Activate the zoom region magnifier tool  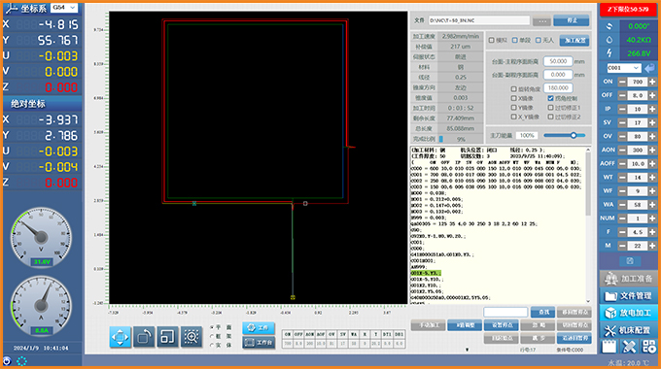pyautogui.click(x=191, y=337)
